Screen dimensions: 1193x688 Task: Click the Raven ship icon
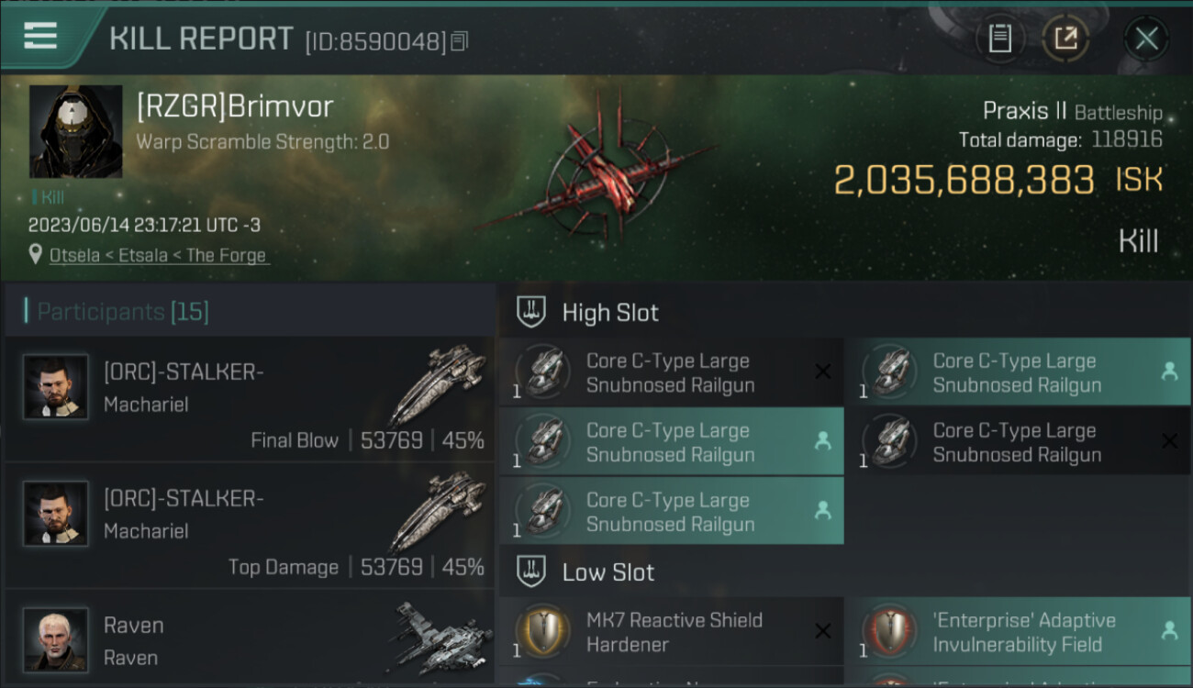tap(438, 638)
